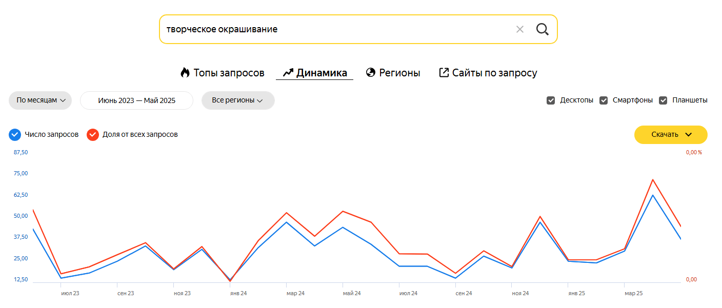This screenshot has height=308, width=722.
Task: Uncheck the Планшеты checkbox
Action: pos(663,100)
